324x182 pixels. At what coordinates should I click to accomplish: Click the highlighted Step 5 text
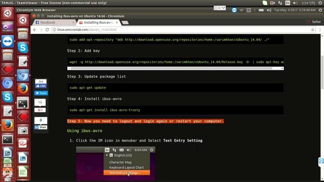point(145,121)
